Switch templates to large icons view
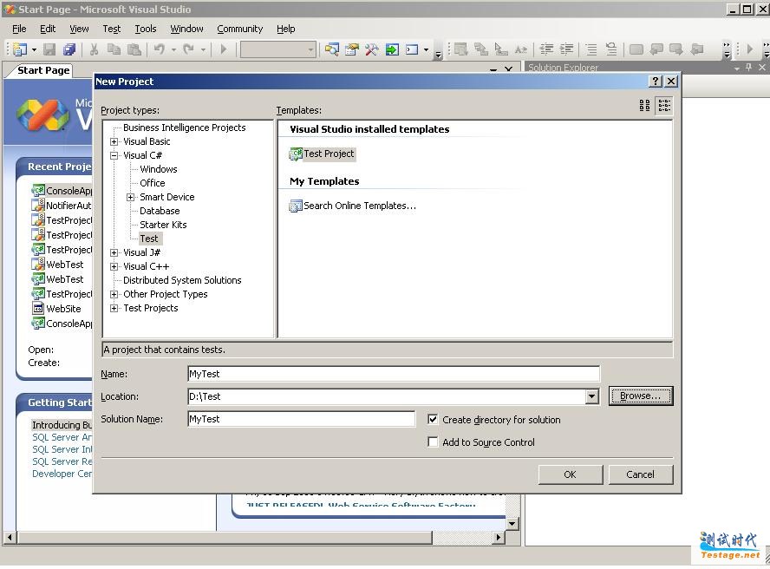770x569 pixels. pos(644,106)
